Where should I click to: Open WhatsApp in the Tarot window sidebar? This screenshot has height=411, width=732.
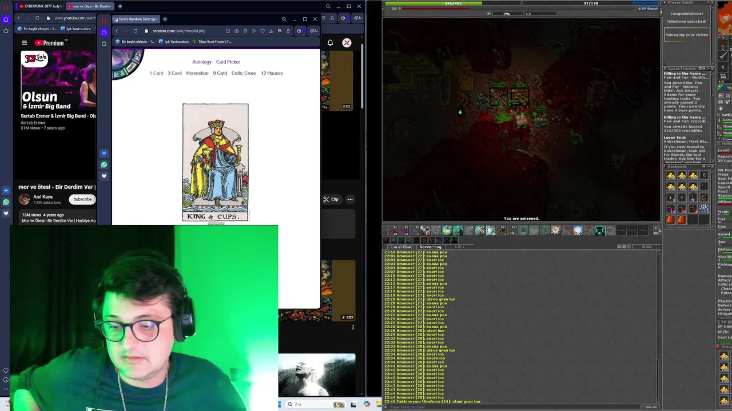pyautogui.click(x=104, y=164)
